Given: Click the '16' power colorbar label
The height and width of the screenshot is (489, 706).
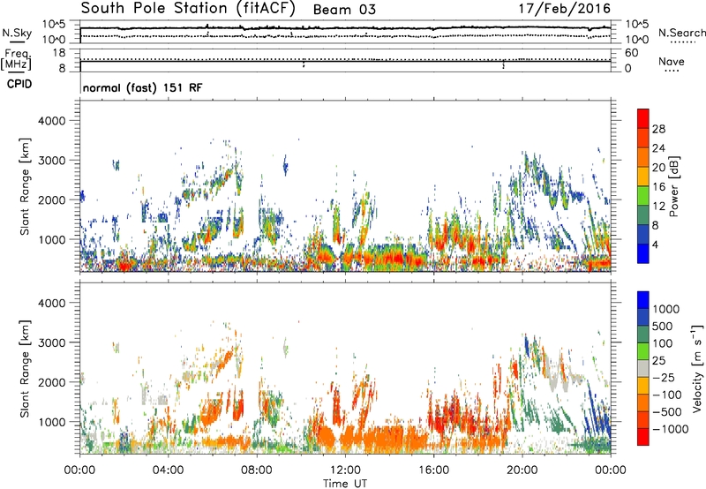Looking at the screenshot, I should 658,187.
